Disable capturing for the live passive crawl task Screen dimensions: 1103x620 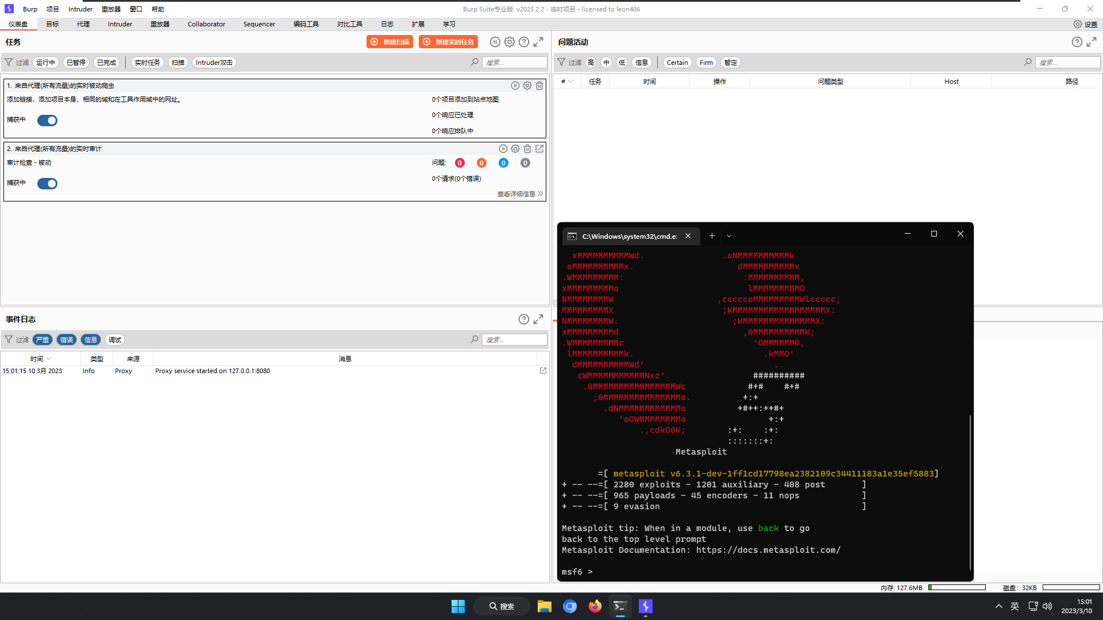(48, 120)
